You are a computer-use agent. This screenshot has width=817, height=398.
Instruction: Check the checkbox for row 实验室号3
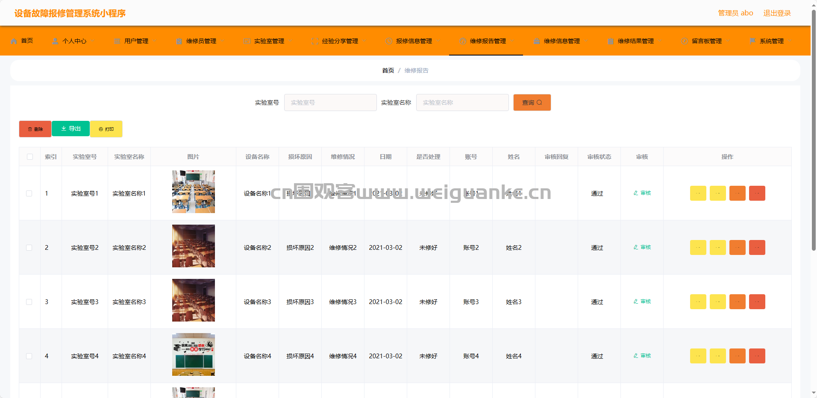(29, 302)
